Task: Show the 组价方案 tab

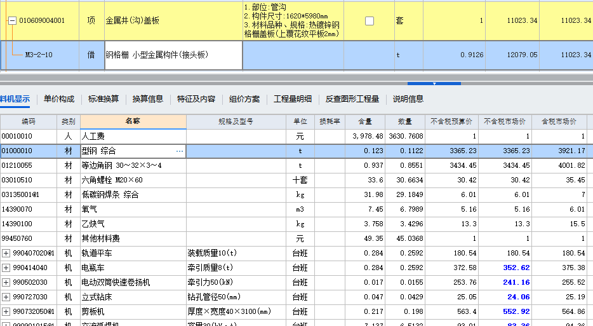Action: [244, 99]
